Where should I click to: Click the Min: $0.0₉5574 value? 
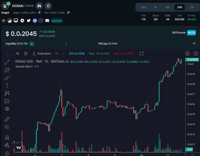pos(124,54)
